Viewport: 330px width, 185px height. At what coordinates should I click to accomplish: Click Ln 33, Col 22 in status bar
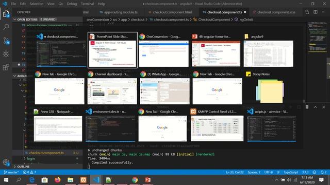235,172
